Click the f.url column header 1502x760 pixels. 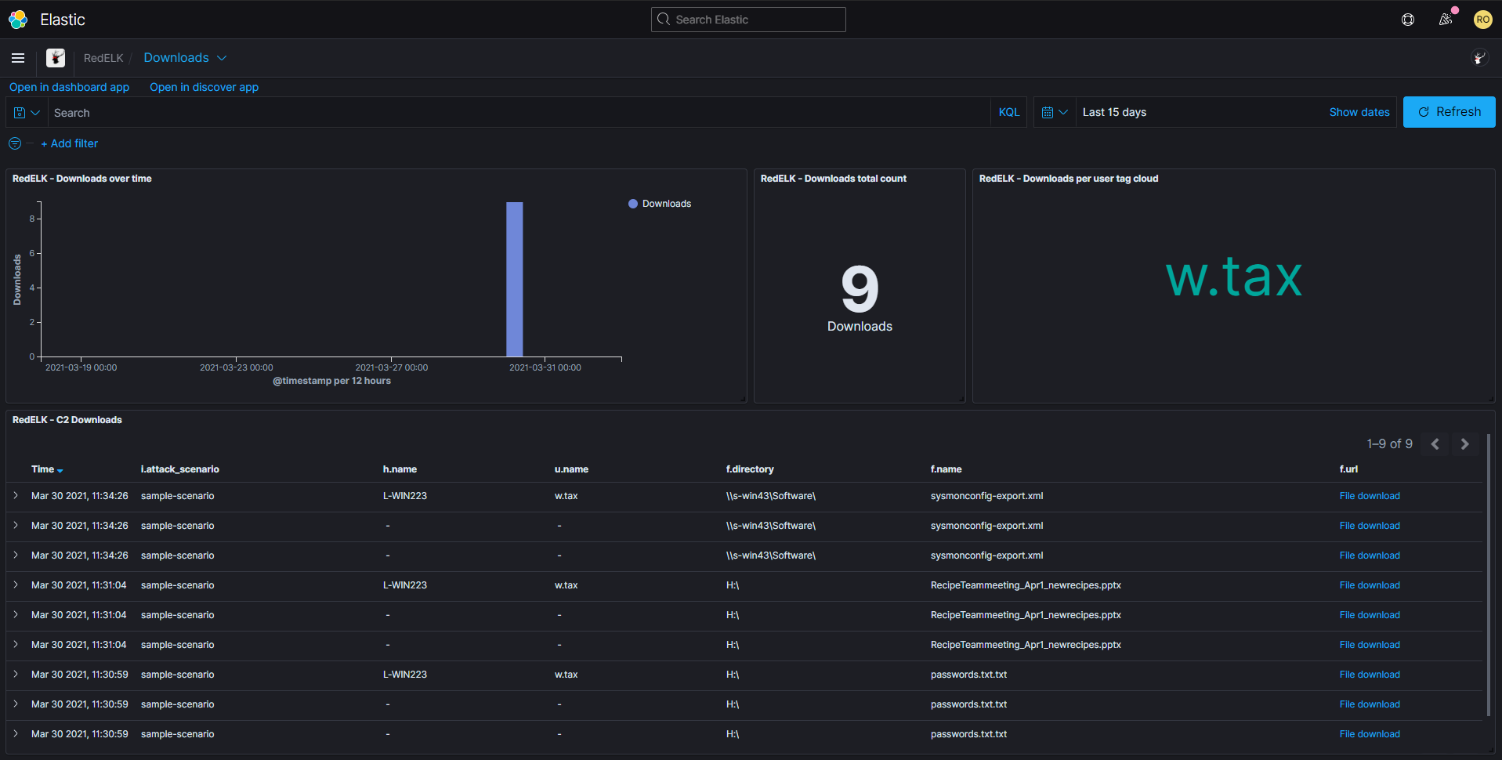[x=1348, y=469]
